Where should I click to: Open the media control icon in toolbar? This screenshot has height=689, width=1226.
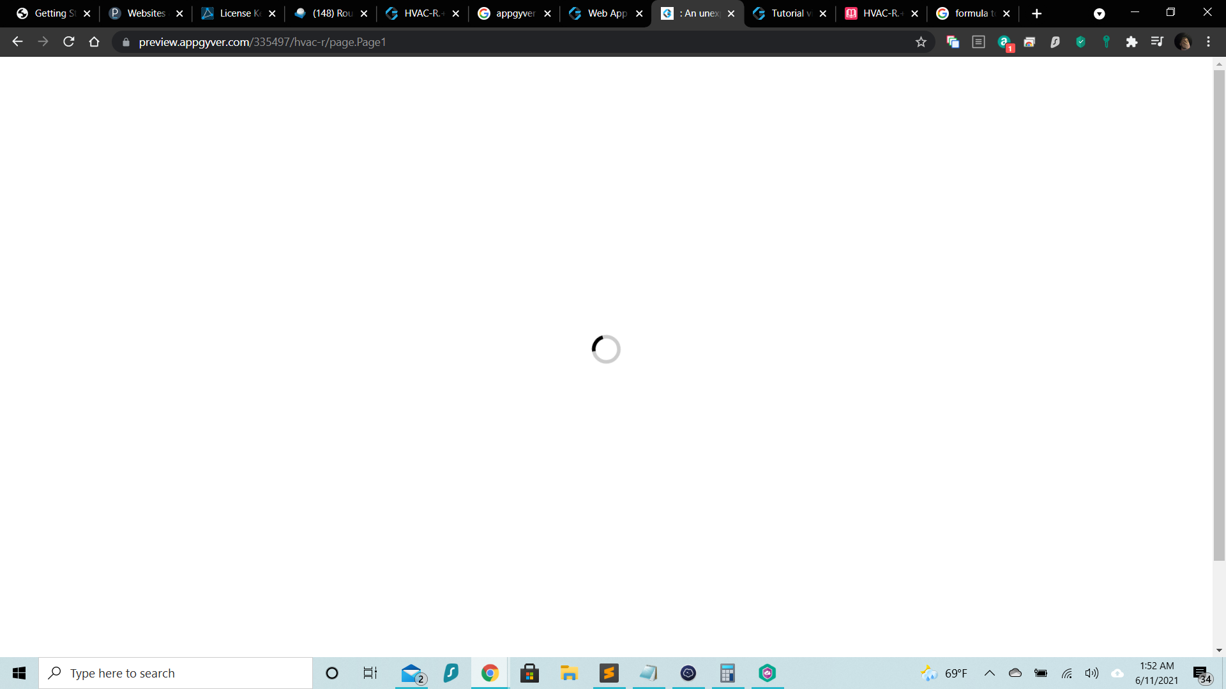1157,42
